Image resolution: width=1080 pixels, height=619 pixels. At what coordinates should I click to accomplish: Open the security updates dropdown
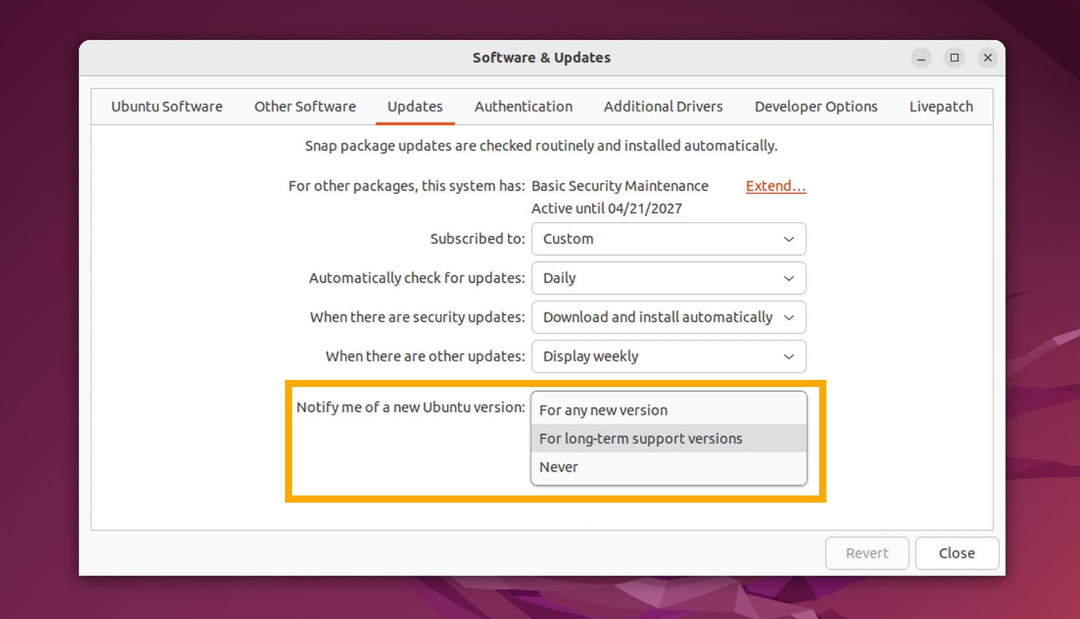click(669, 317)
